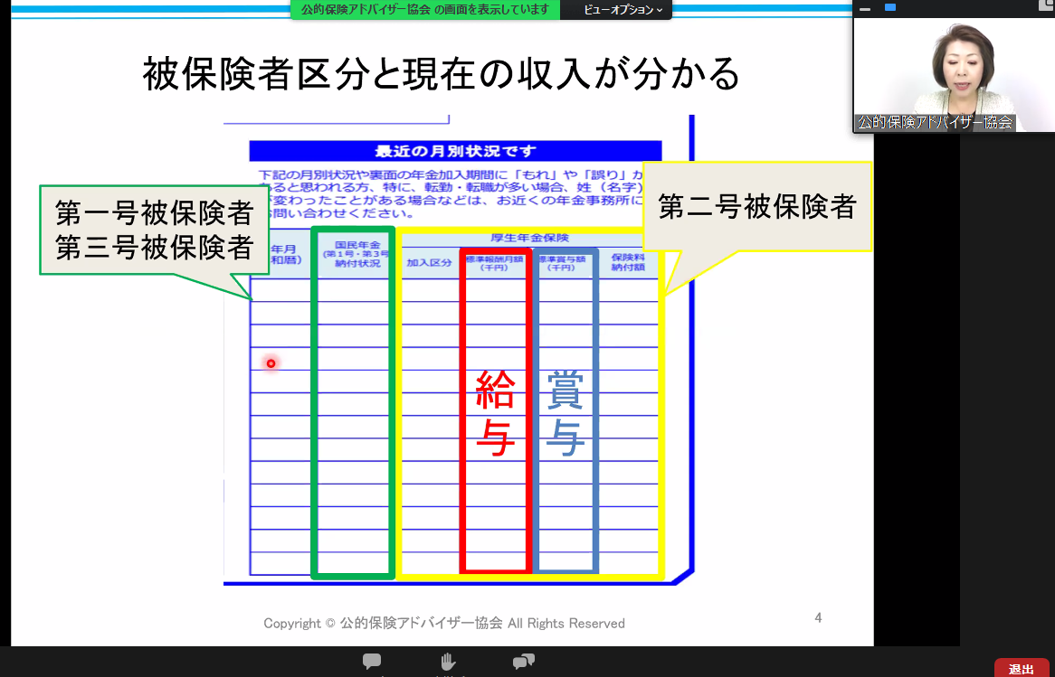Viewport: 1055px width, 677px height.
Task: Click the 厚生年金保険 table header
Action: 529,238
